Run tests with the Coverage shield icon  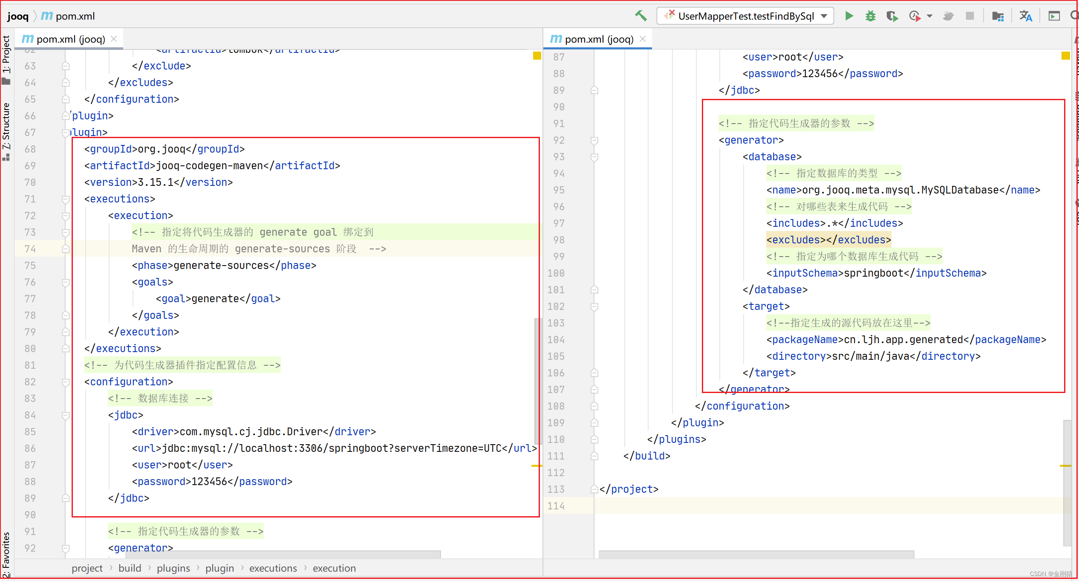pos(892,16)
